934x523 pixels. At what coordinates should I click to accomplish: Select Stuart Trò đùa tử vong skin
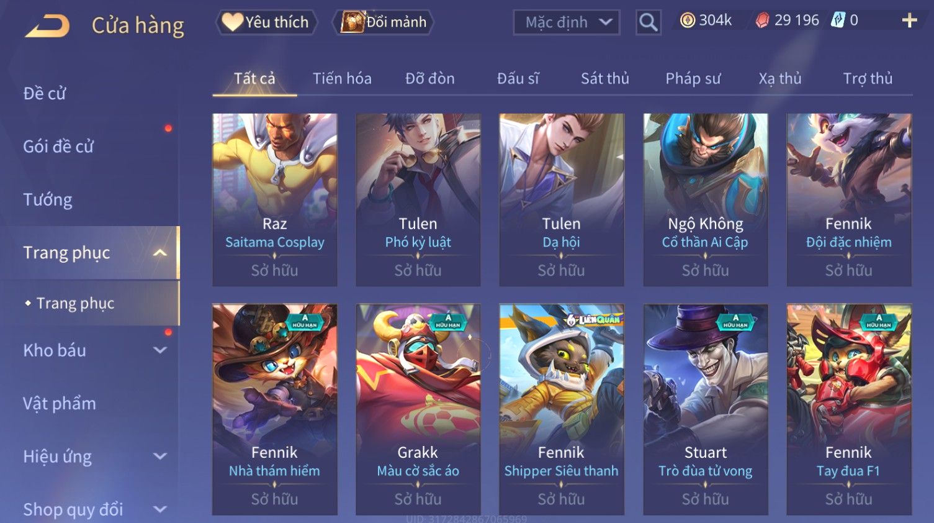coord(706,409)
